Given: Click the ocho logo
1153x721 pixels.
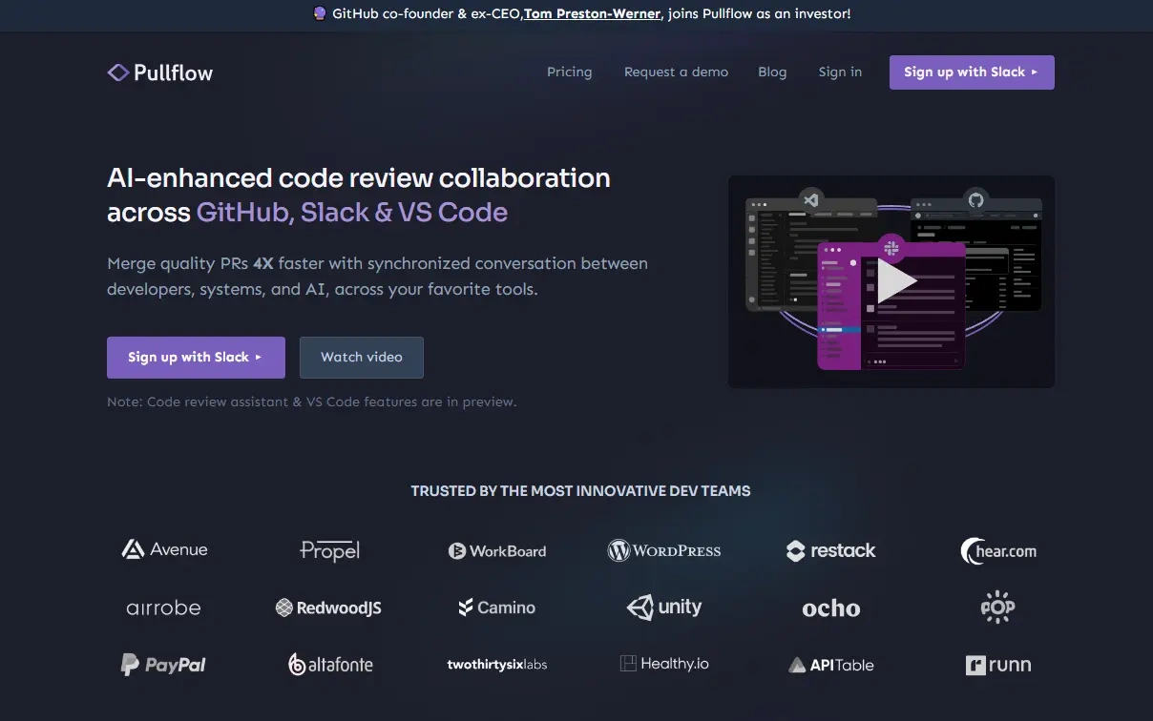Looking at the screenshot, I should [830, 608].
